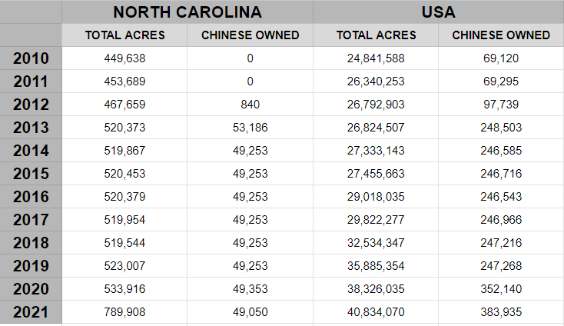The width and height of the screenshot is (564, 326).
Task: Click cell with value 383,935
Action: click(501, 312)
